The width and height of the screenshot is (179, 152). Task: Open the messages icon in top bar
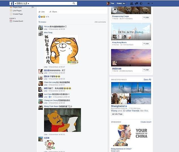click(x=137, y=3)
